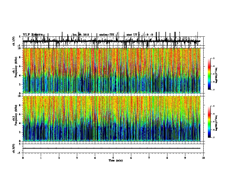Image resolution: width=229 pixels, height=177 pixels.
Task: Click time axis tick label "3"
Action: (77, 158)
